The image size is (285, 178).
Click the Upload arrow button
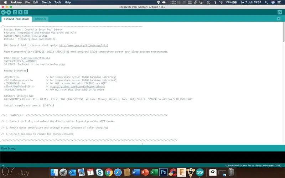pos(9,12)
